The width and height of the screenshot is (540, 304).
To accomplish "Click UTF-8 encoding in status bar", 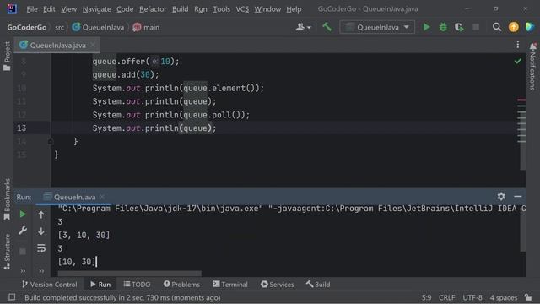I will click(x=472, y=297).
